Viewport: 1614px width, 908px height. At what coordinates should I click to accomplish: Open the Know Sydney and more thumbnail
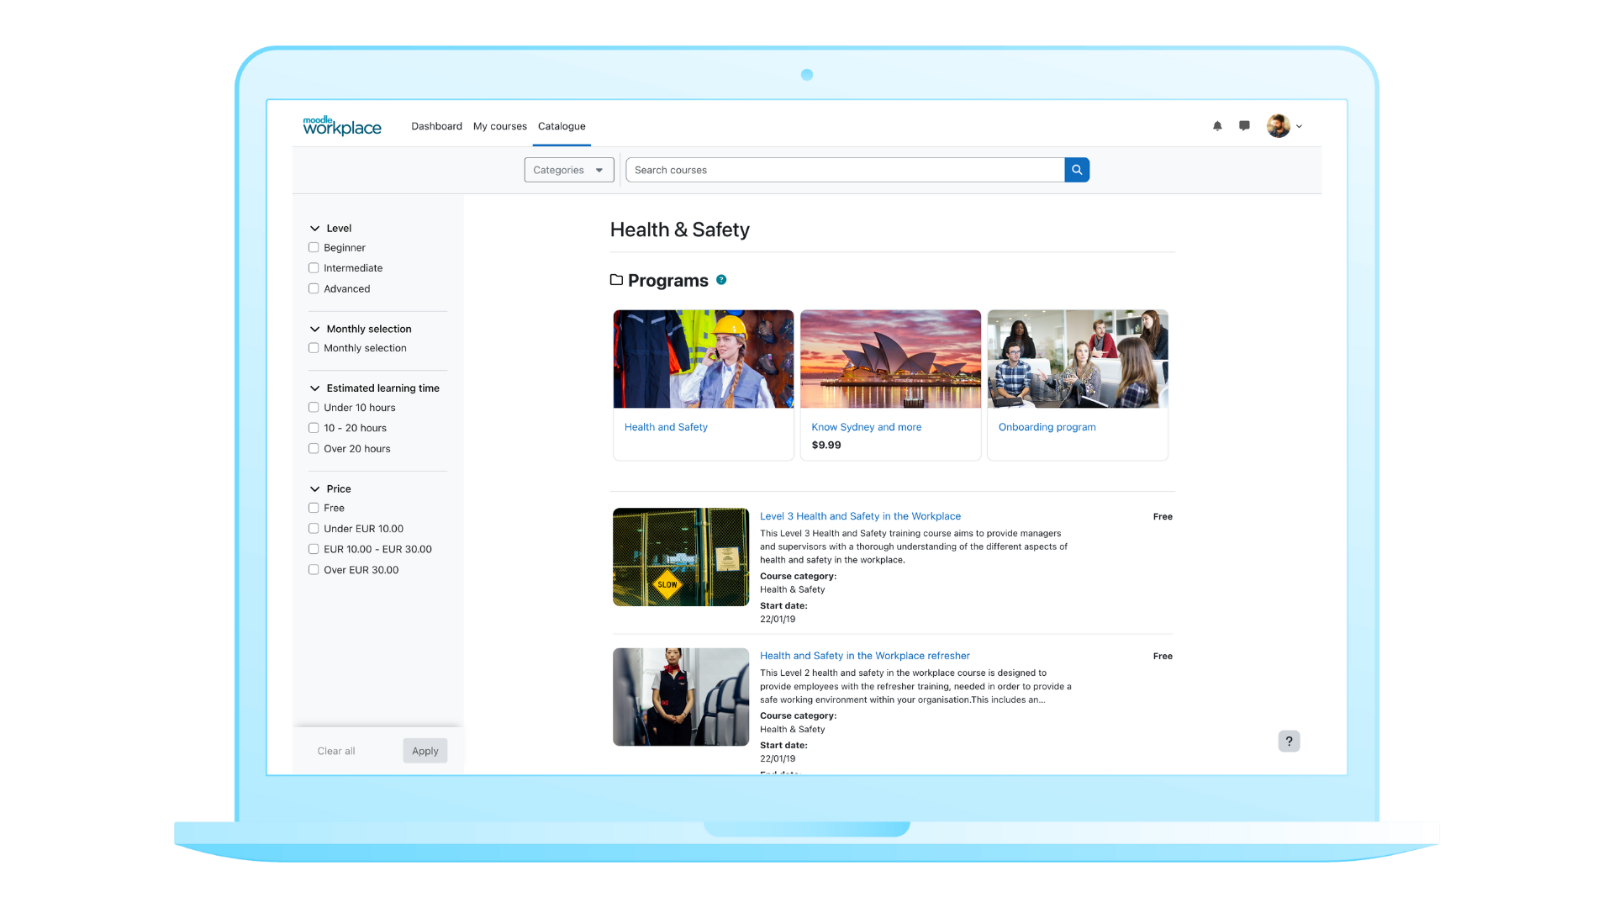tap(890, 359)
